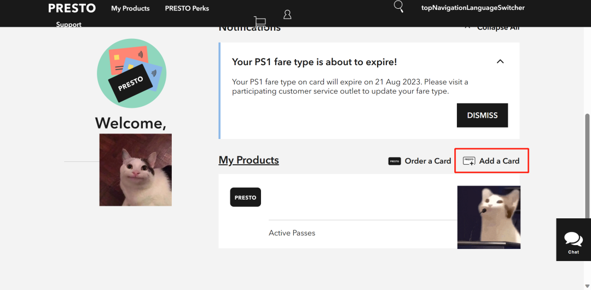Open PRESTO Perks menu item
Viewport: 591px width, 290px height.
(x=187, y=8)
